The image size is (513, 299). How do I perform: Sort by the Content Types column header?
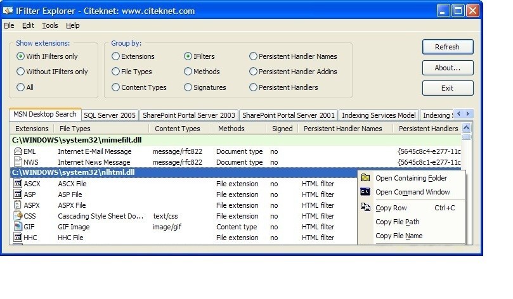[x=177, y=129]
